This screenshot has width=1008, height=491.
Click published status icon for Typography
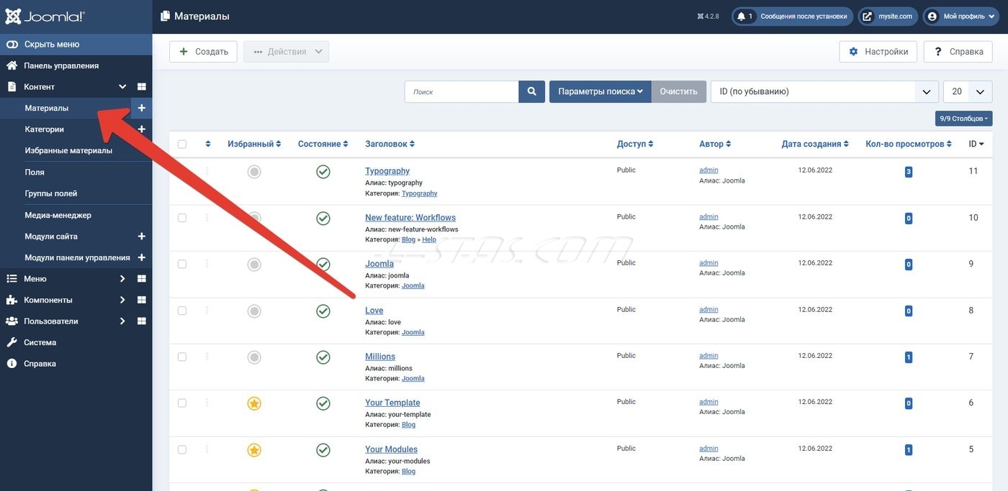[323, 172]
